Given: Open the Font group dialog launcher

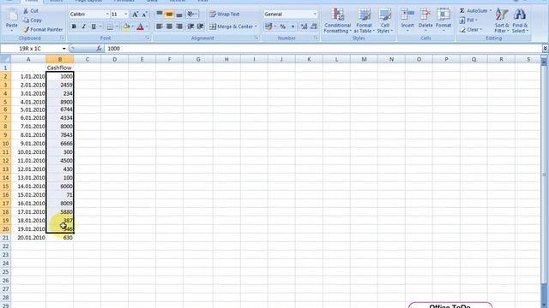Looking at the screenshot, I should click(148, 38).
